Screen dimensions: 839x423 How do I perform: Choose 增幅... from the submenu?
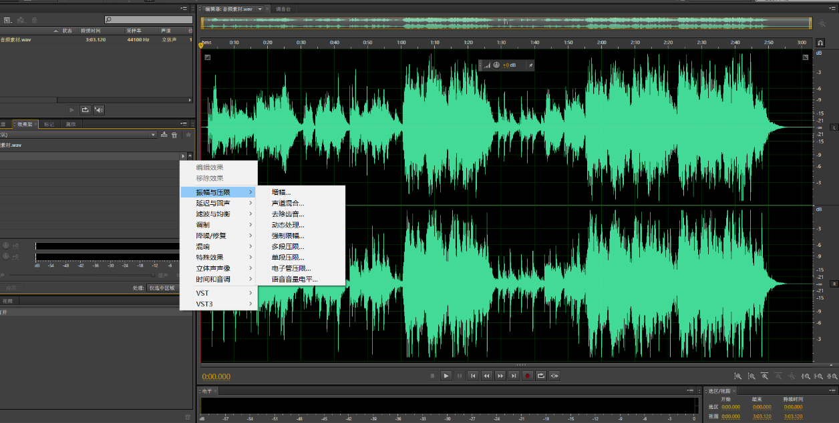click(281, 192)
